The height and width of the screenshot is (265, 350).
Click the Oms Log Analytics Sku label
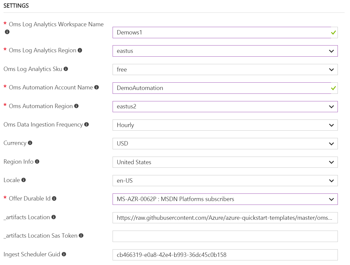pyautogui.click(x=33, y=69)
